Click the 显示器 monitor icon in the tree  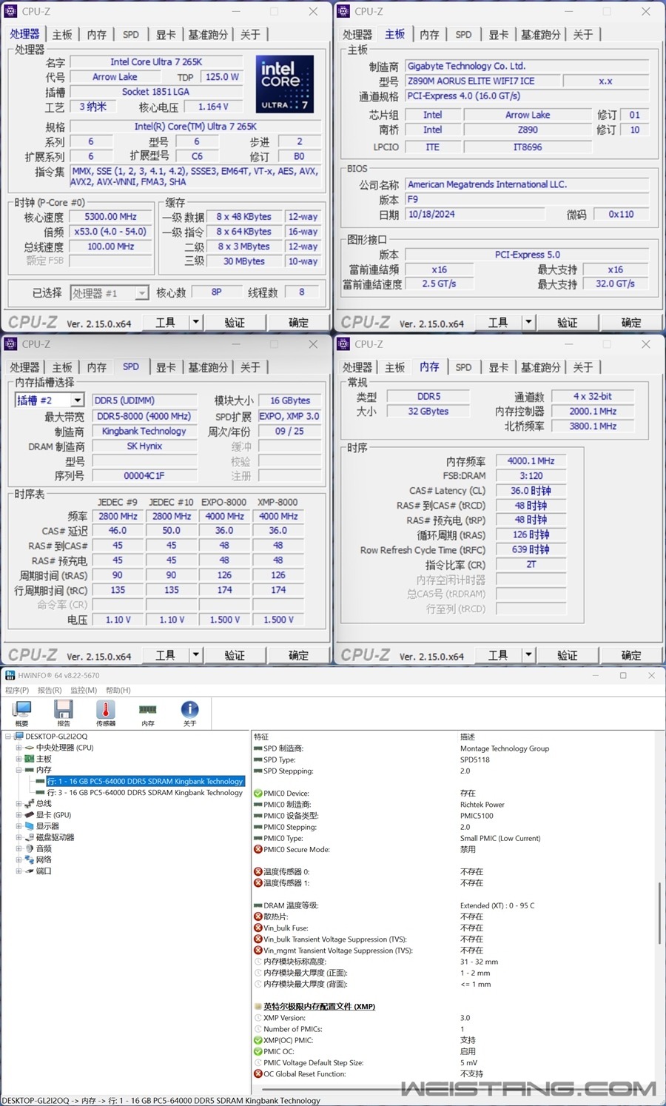click(30, 826)
